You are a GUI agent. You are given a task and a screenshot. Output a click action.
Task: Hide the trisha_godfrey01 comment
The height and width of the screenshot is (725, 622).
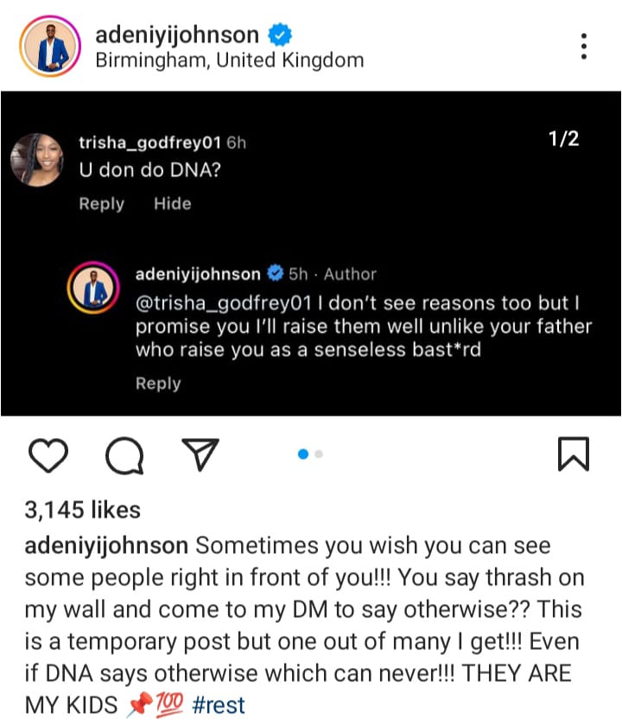tap(172, 204)
